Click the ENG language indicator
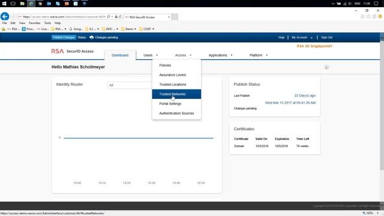Image resolution: width=384 pixels, height=216 pixels. 357,4
